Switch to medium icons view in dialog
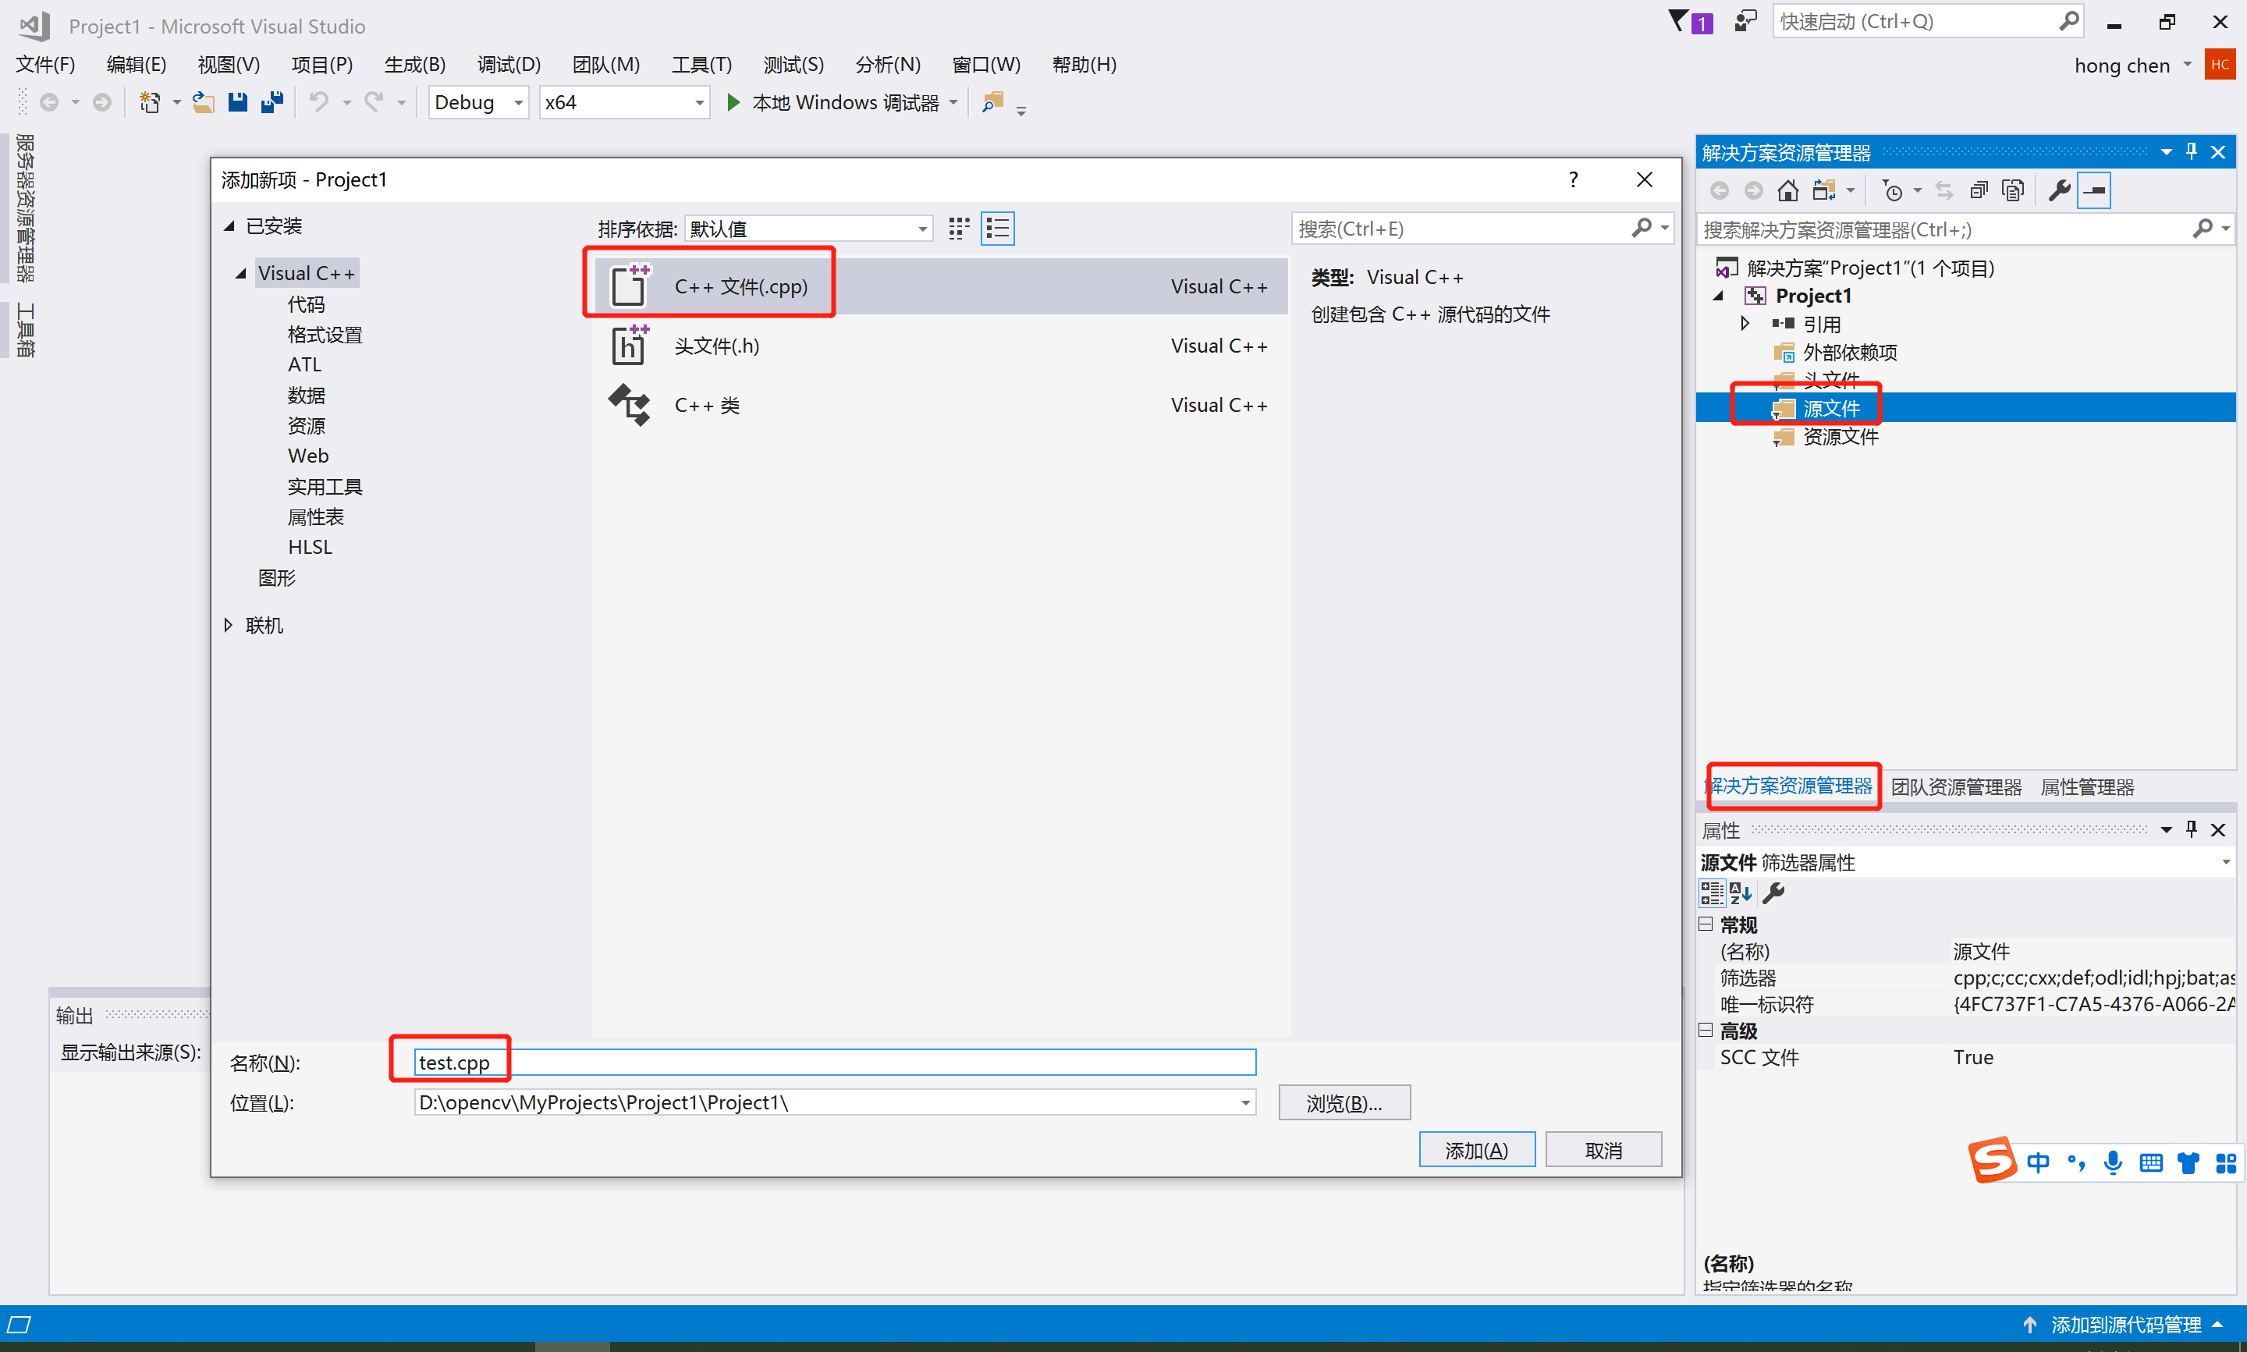The height and width of the screenshot is (1352, 2247). (958, 229)
